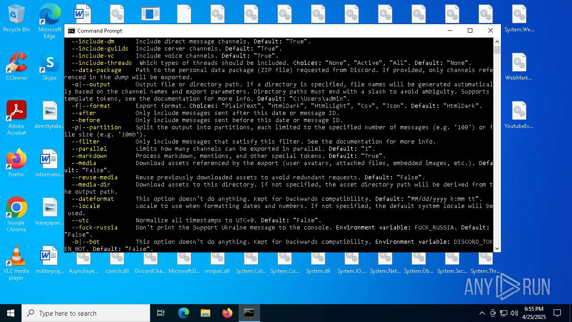Click the Command Prompt vertical scroll thumb

pyautogui.click(x=497, y=50)
